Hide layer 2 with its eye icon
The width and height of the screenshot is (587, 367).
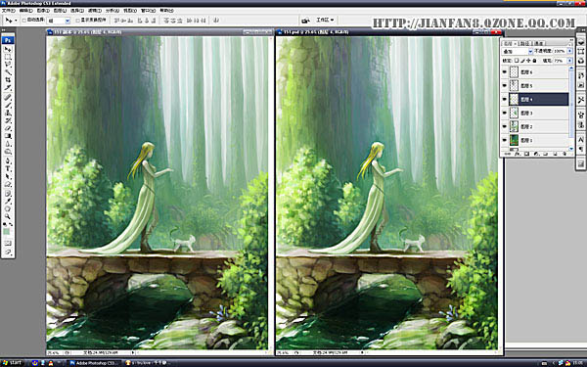pos(505,126)
